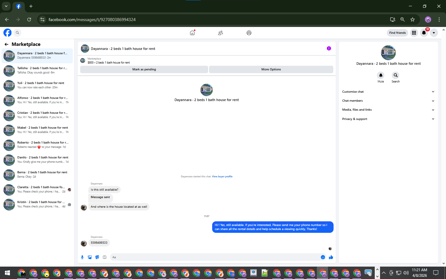The image size is (446, 279).
Task: Click the 5596498533 message bubble
Action: click(99, 243)
